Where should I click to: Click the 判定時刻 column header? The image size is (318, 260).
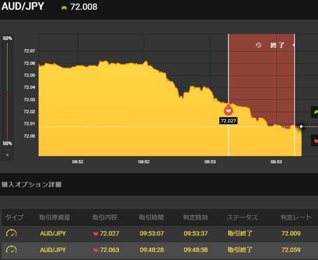click(195, 218)
